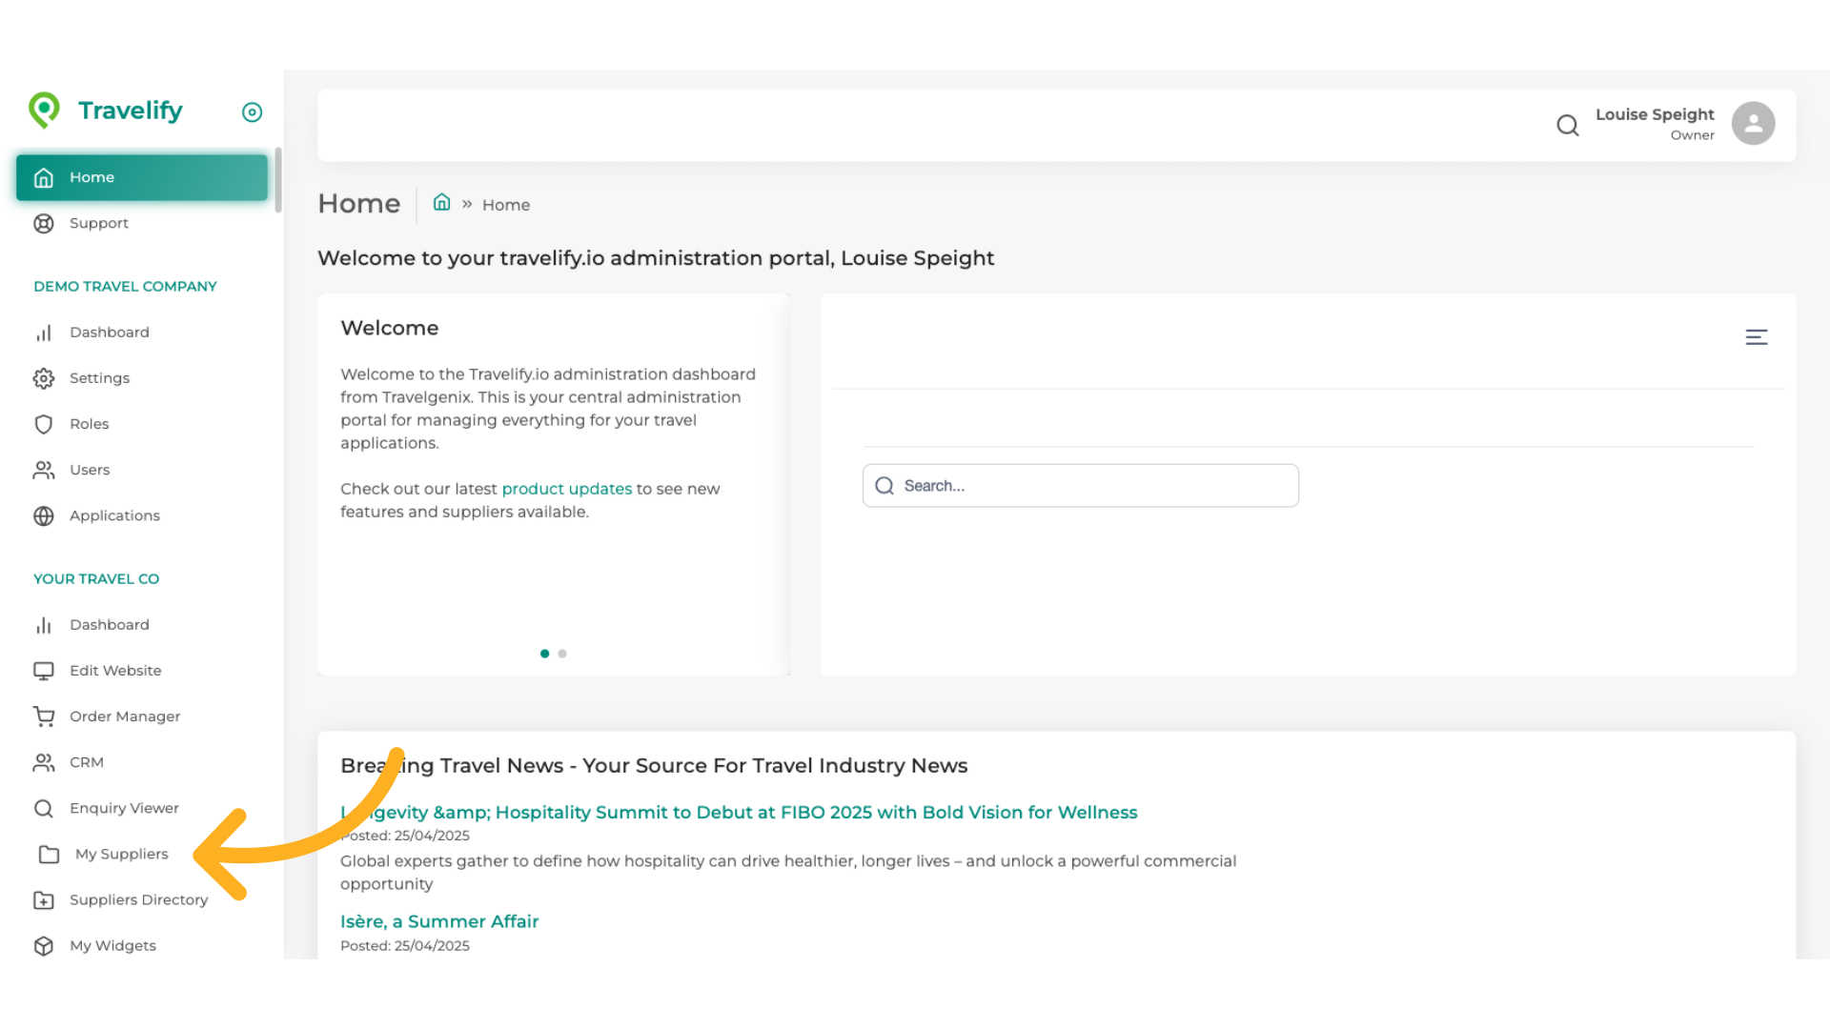The width and height of the screenshot is (1830, 1029).
Task: Toggle the sidebar pin circle icon
Action: coord(252,112)
